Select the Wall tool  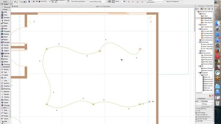(5, 12)
